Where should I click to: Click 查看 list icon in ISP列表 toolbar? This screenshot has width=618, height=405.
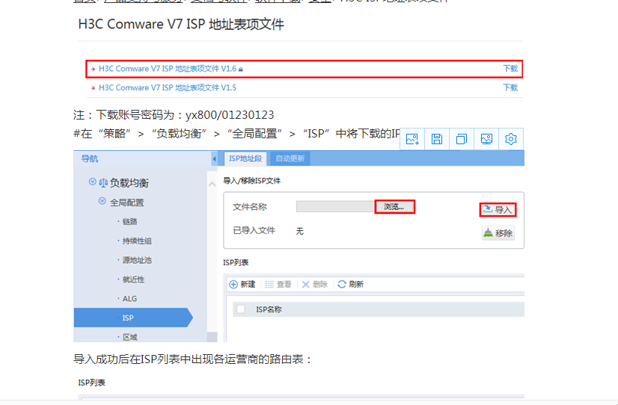(x=269, y=284)
